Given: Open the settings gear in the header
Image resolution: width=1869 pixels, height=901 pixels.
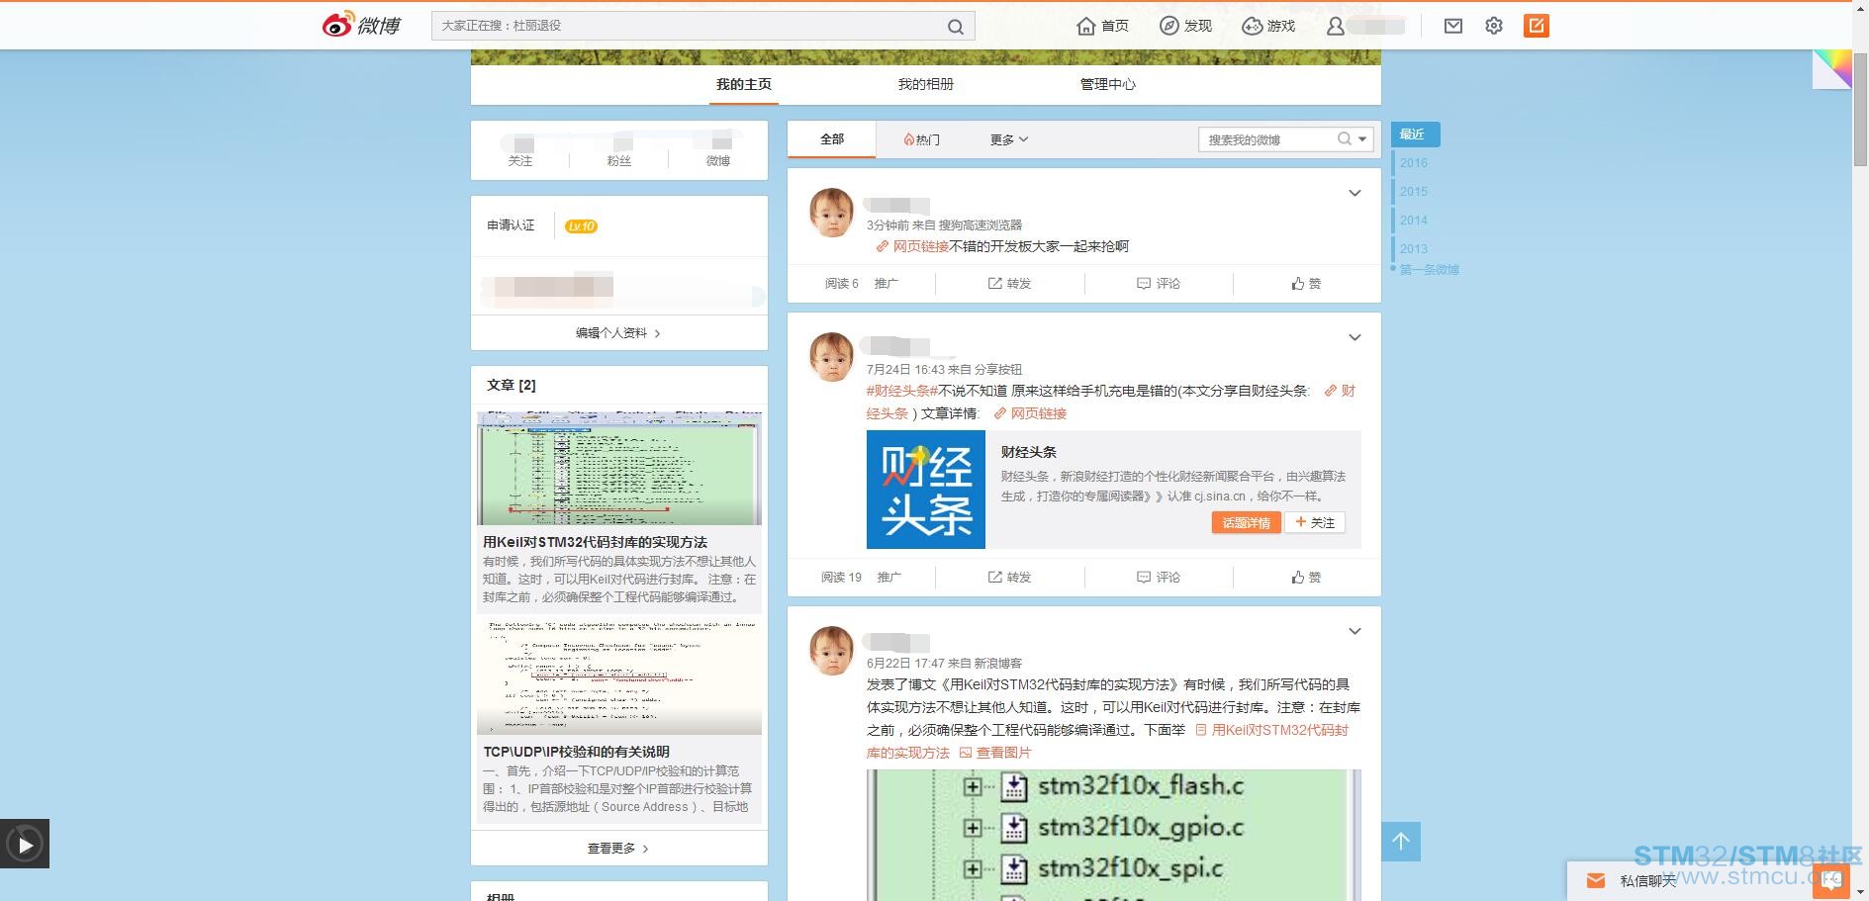Looking at the screenshot, I should (x=1494, y=26).
